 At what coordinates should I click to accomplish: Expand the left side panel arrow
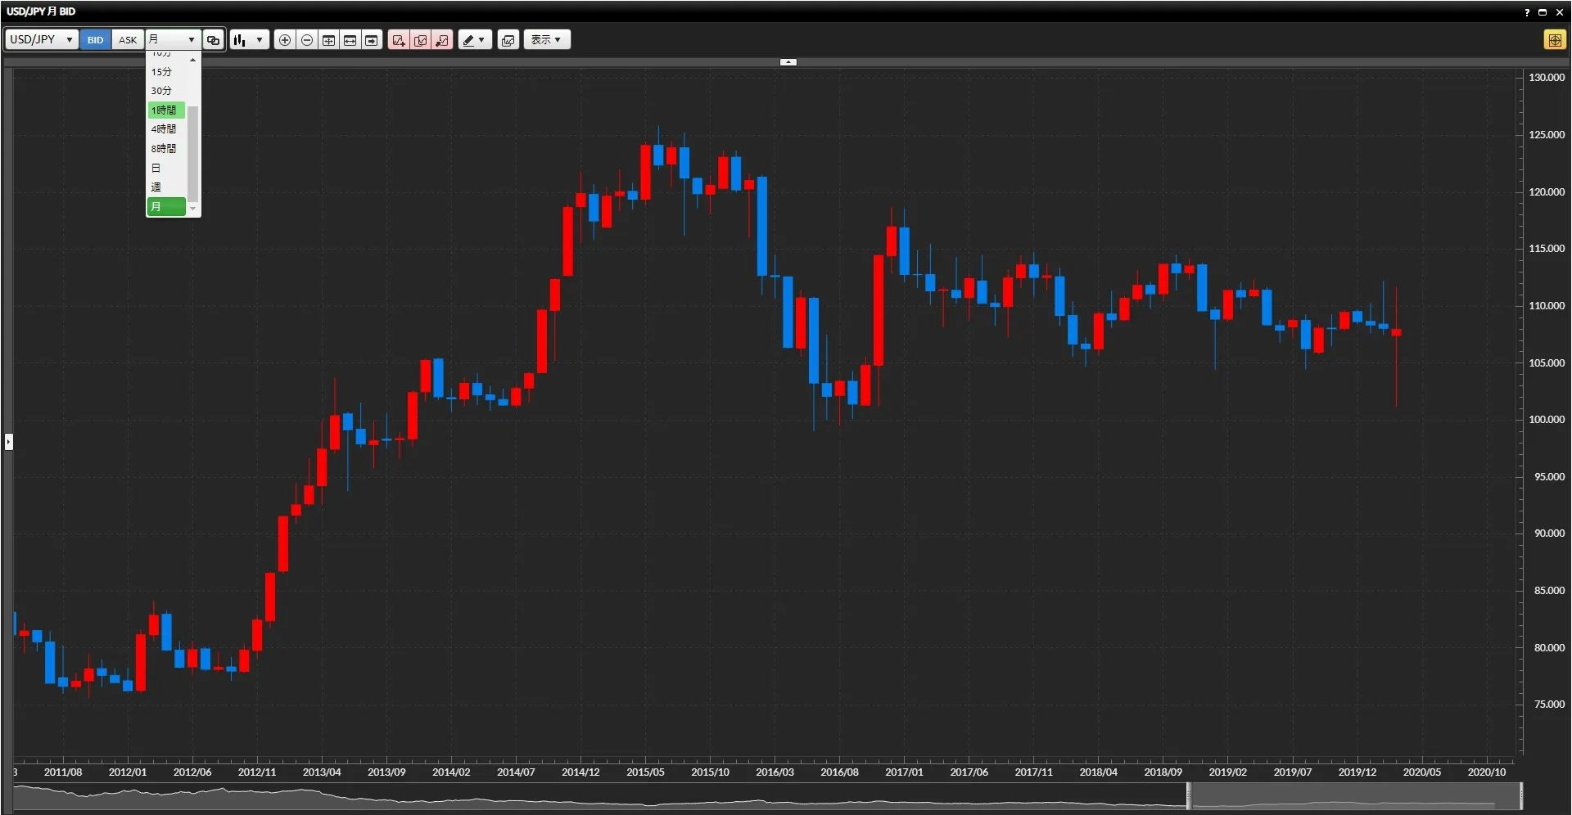[x=8, y=442]
